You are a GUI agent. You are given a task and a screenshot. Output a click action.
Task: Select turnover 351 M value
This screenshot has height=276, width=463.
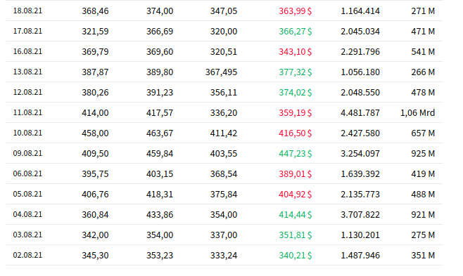(423, 255)
